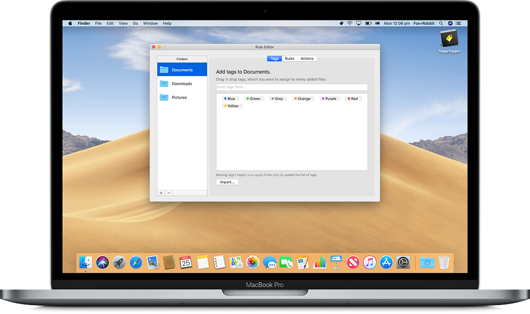Select the Downloads folder
530x314 pixels.
pos(182,84)
